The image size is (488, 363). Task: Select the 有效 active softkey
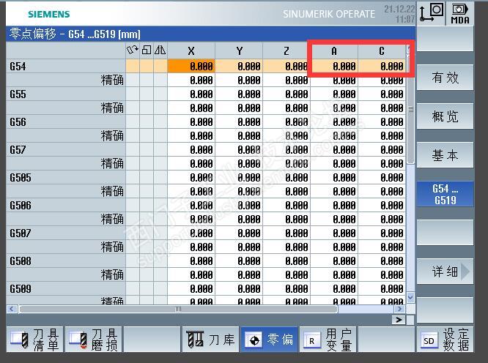pyautogui.click(x=445, y=78)
